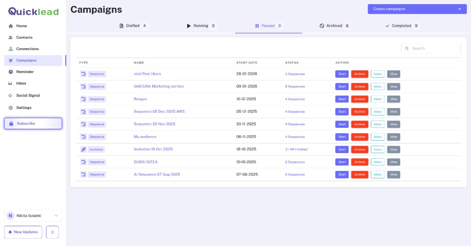
Task: Open Contacts icon in sidebar
Action: (x=11, y=38)
